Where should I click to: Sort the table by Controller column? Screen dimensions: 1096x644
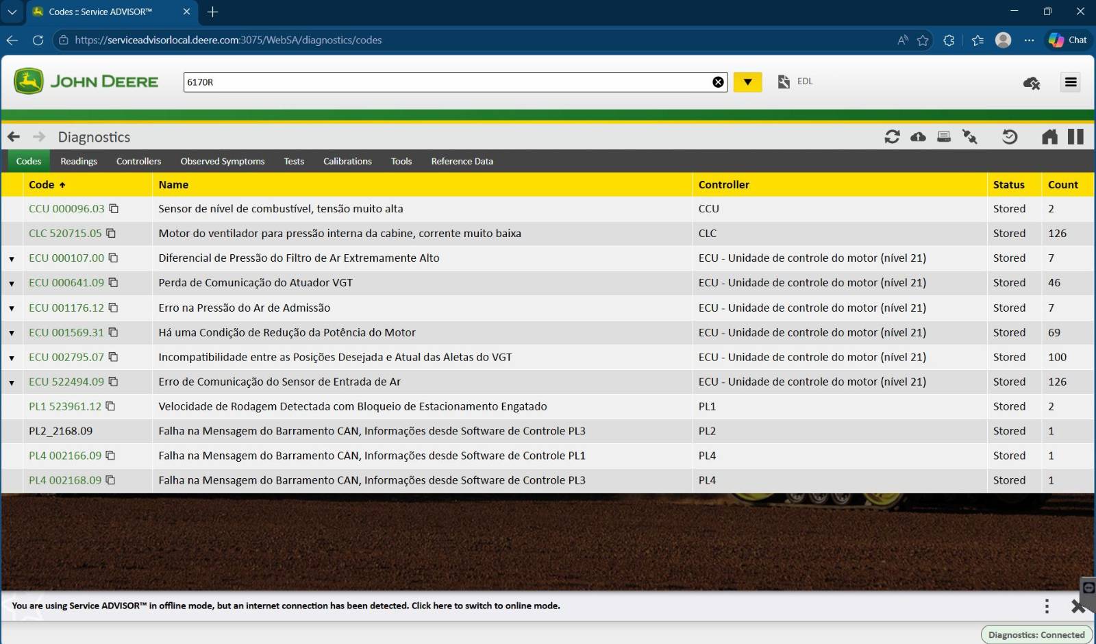point(724,184)
